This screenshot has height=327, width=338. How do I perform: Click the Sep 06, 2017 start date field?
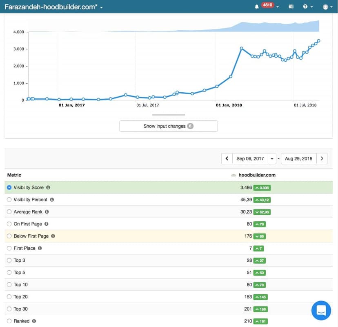click(250, 158)
